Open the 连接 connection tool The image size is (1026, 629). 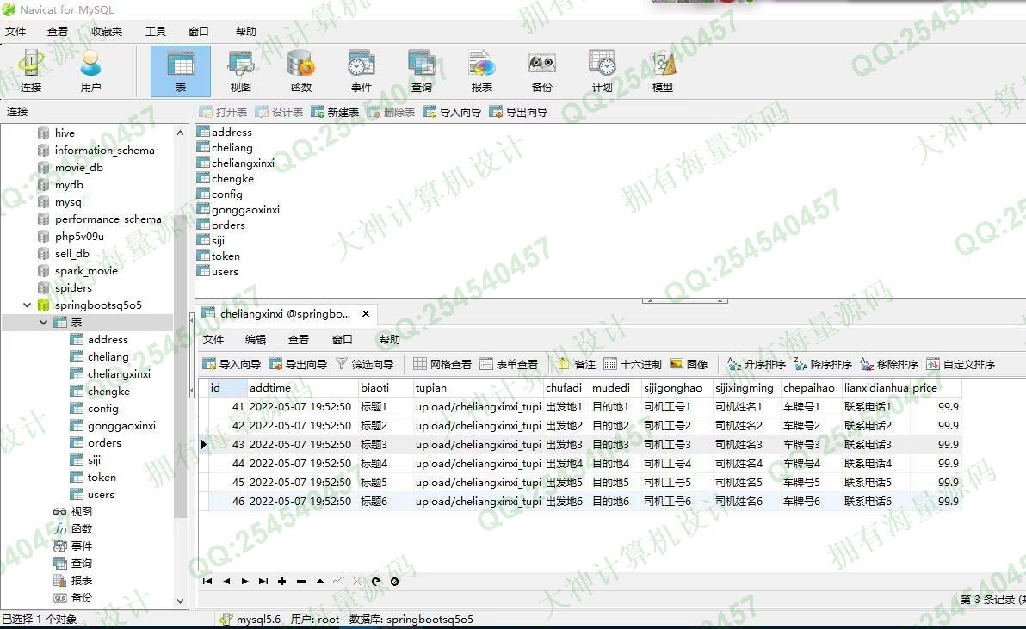[31, 71]
